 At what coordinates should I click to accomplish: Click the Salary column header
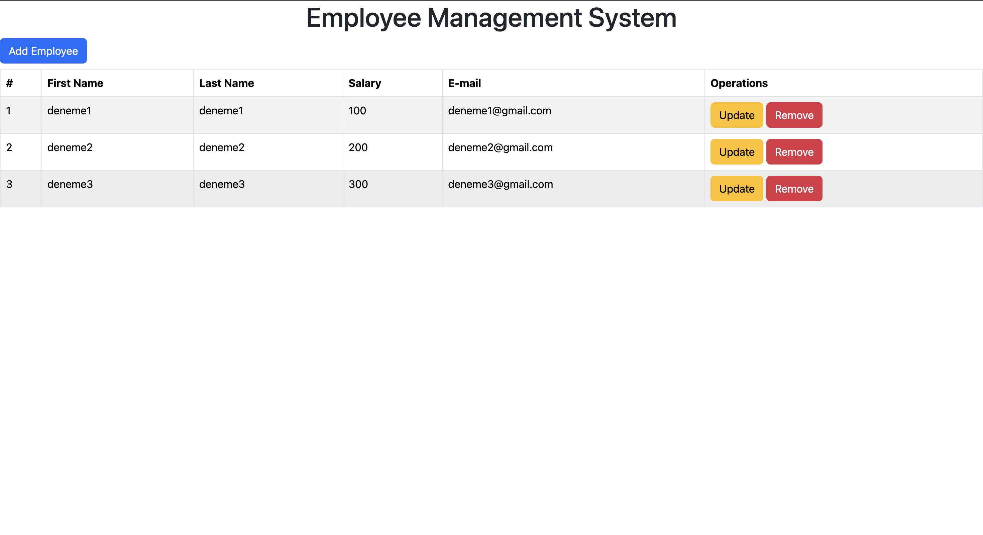(364, 83)
